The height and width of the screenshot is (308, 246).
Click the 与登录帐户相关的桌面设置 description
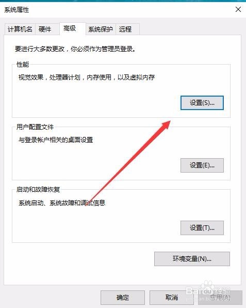[x=56, y=140]
